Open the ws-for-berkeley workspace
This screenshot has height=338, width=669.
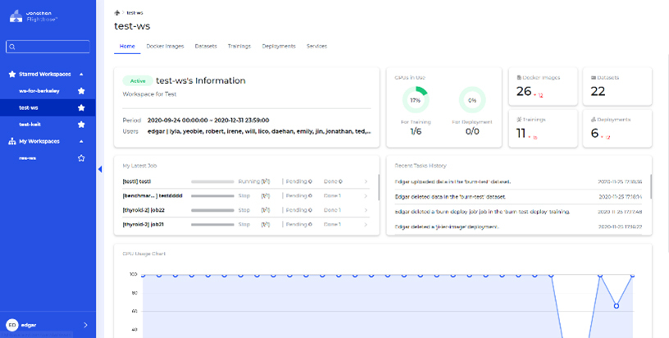coord(38,91)
